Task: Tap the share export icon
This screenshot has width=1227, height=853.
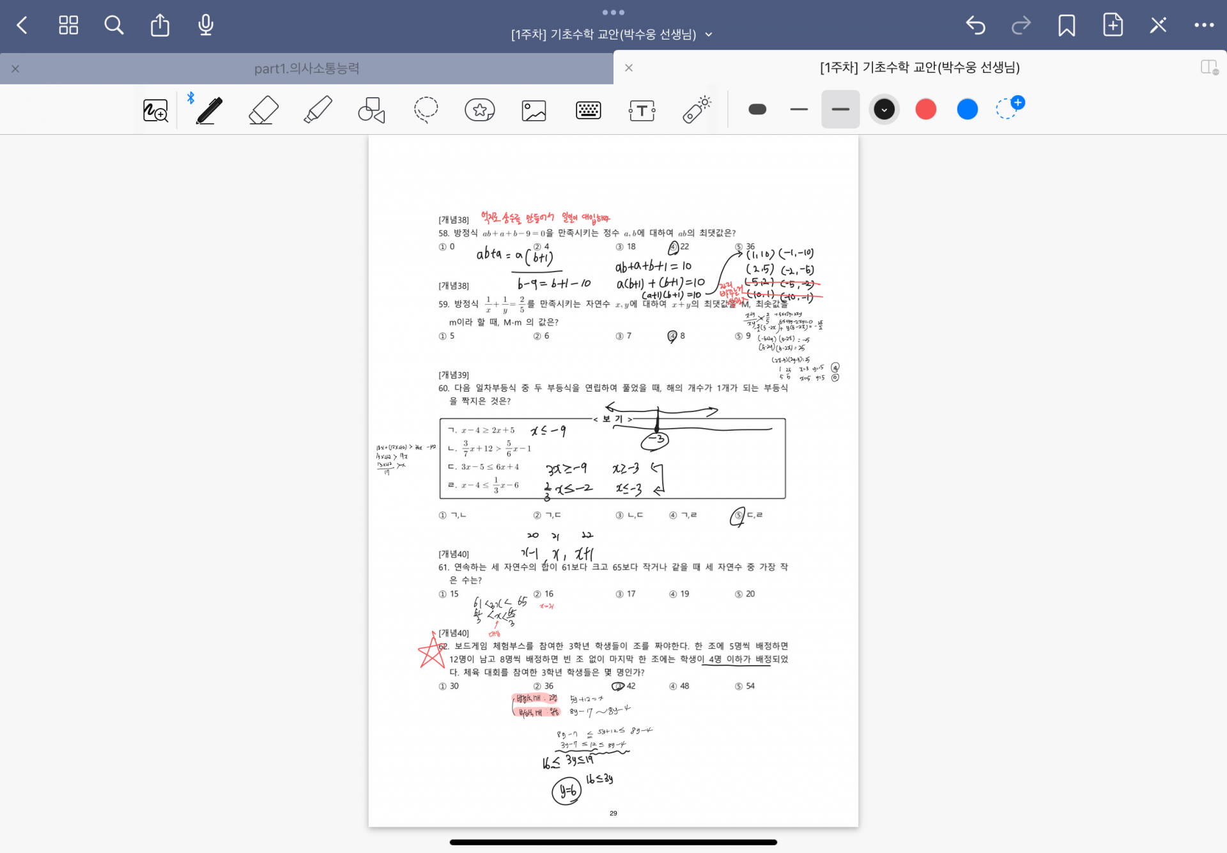Action: click(x=160, y=26)
